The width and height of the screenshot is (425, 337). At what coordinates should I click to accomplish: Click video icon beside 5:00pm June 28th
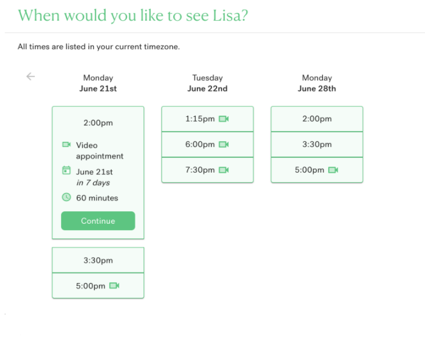click(333, 170)
